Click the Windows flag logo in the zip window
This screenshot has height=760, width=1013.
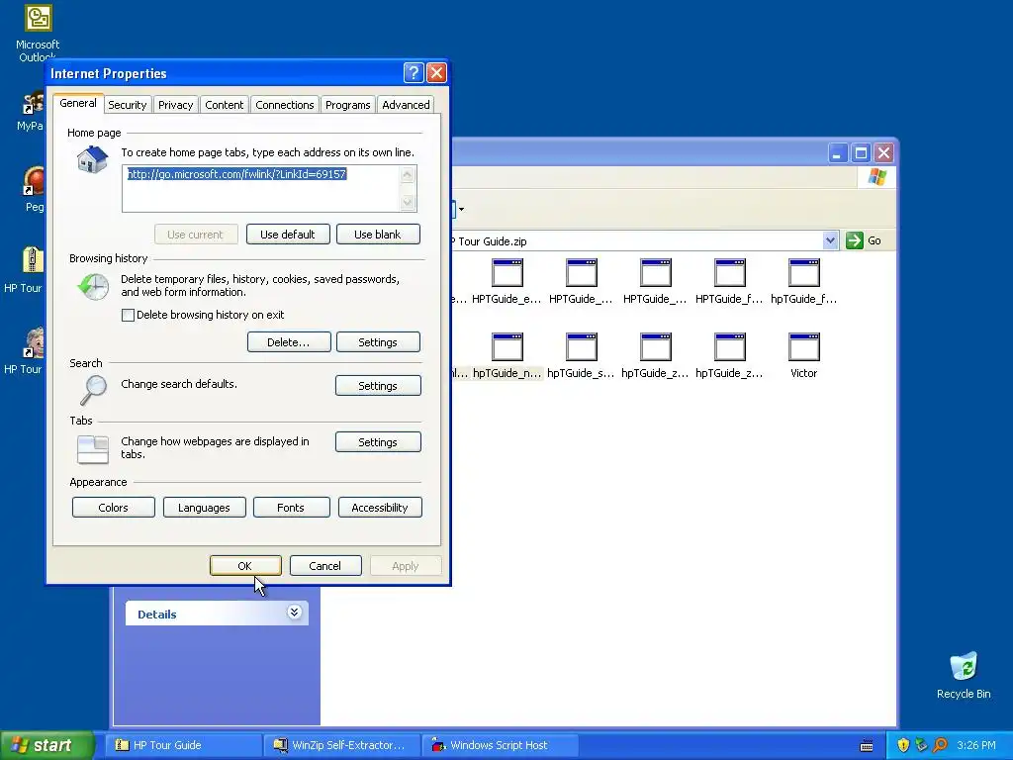876,176
